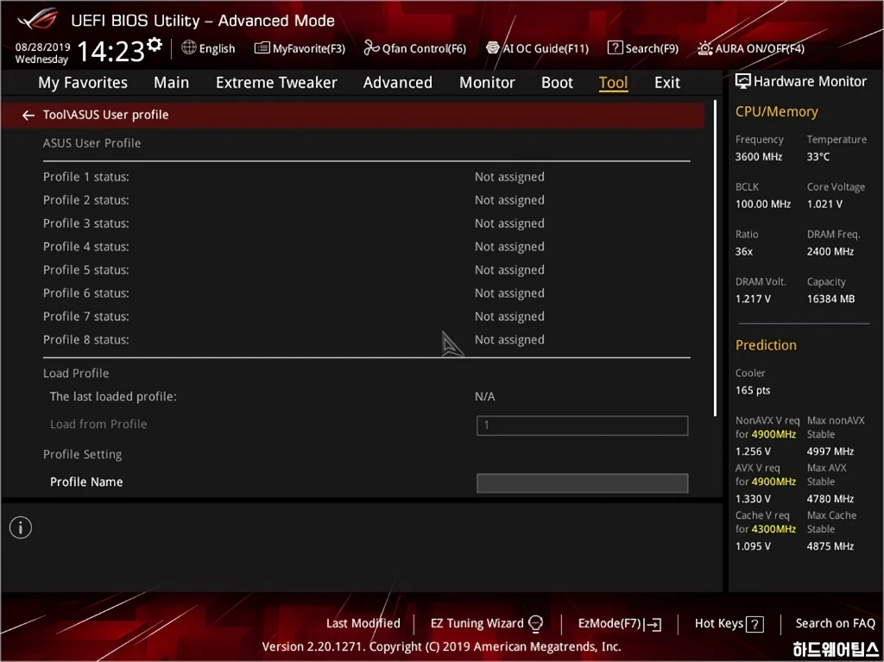Click the EZ Tuning Wizard bulb icon
Screen dimensions: 884x662
point(535,624)
